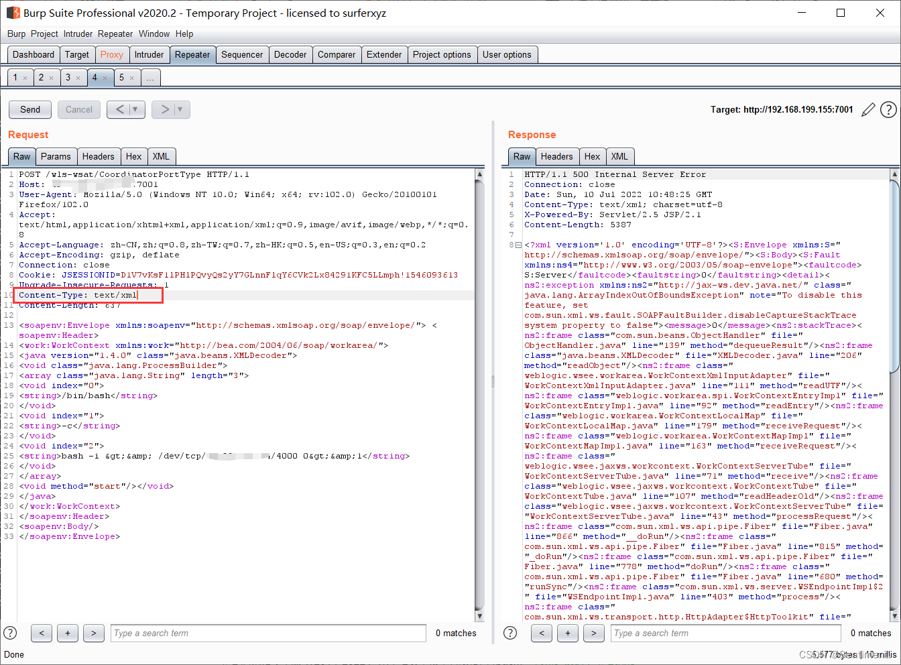Go to previous request history arrow
The height and width of the screenshot is (665, 901).
120,109
